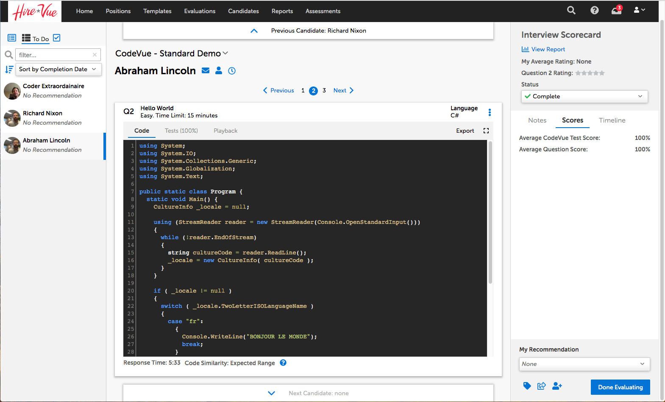Click the Export button
The width and height of the screenshot is (665, 402).
[465, 131]
